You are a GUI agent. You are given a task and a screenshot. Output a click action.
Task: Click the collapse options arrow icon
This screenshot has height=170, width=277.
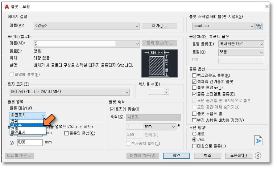tap(258, 156)
